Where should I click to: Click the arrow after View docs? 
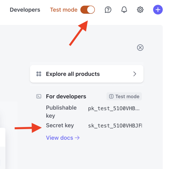click(x=77, y=138)
